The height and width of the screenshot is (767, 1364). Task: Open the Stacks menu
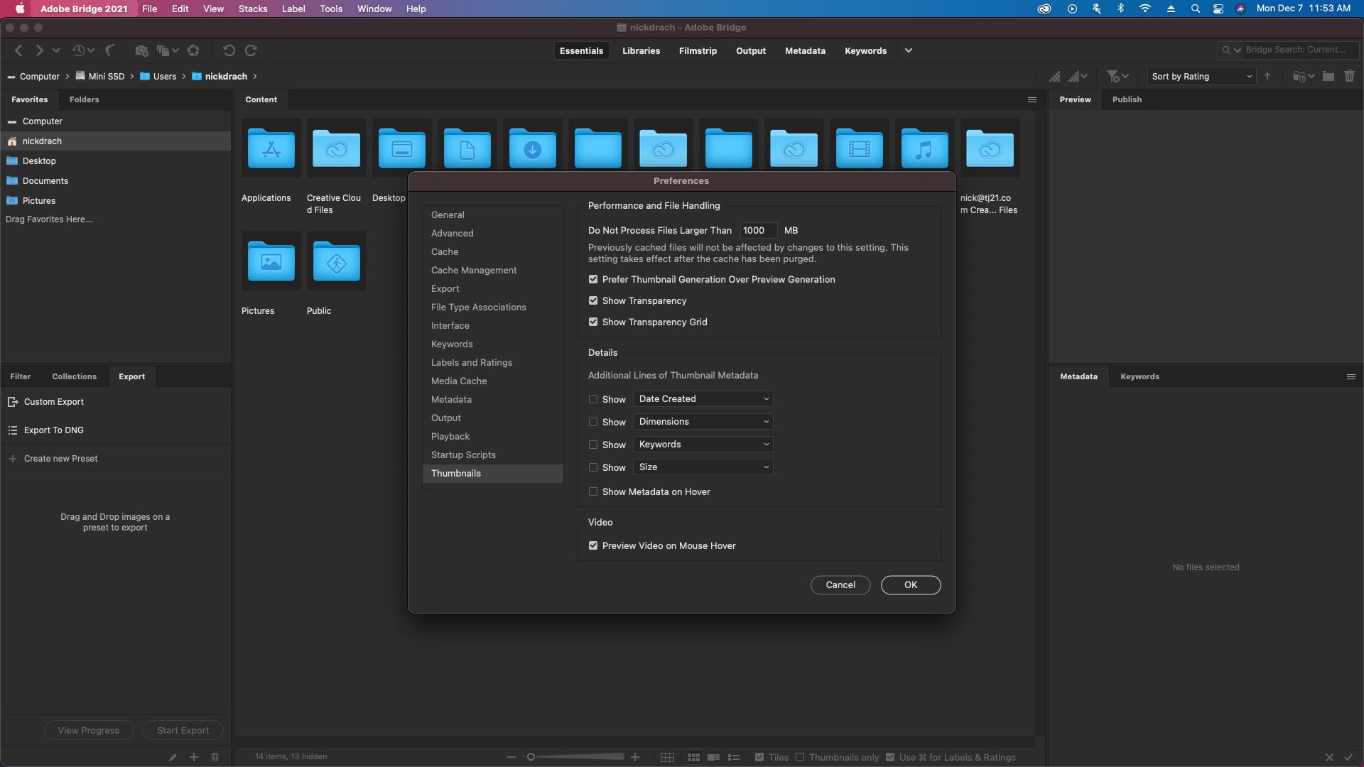click(253, 9)
